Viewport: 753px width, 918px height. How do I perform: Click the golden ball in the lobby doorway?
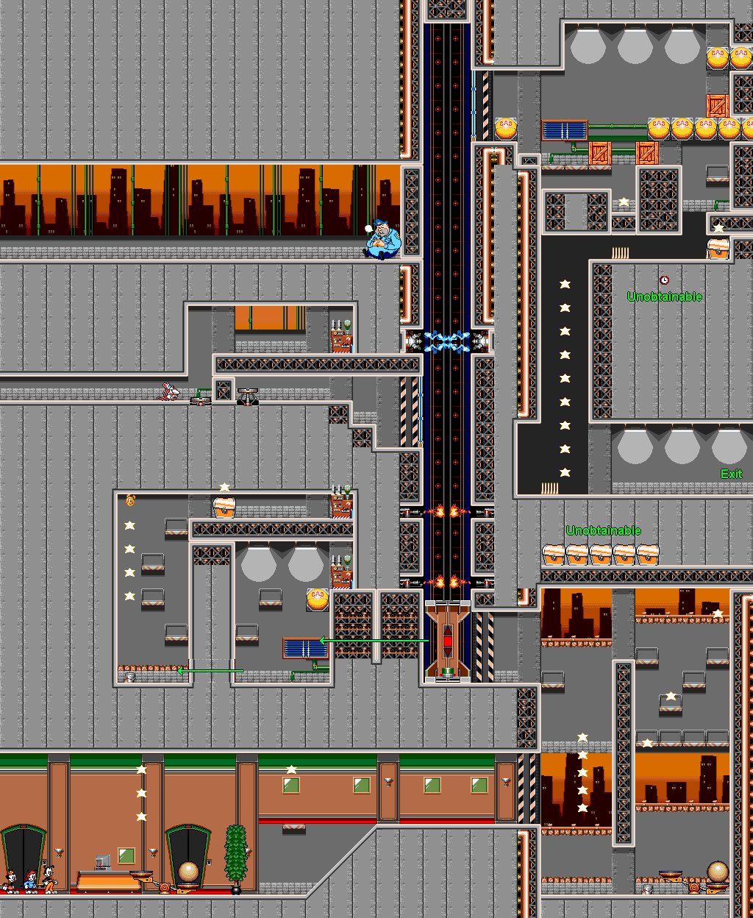(188, 872)
